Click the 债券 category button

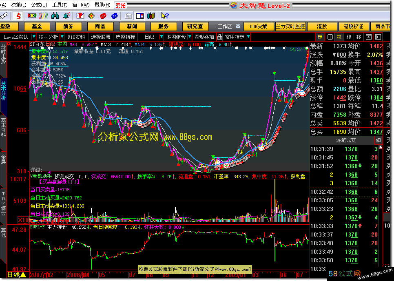[x=69, y=27]
